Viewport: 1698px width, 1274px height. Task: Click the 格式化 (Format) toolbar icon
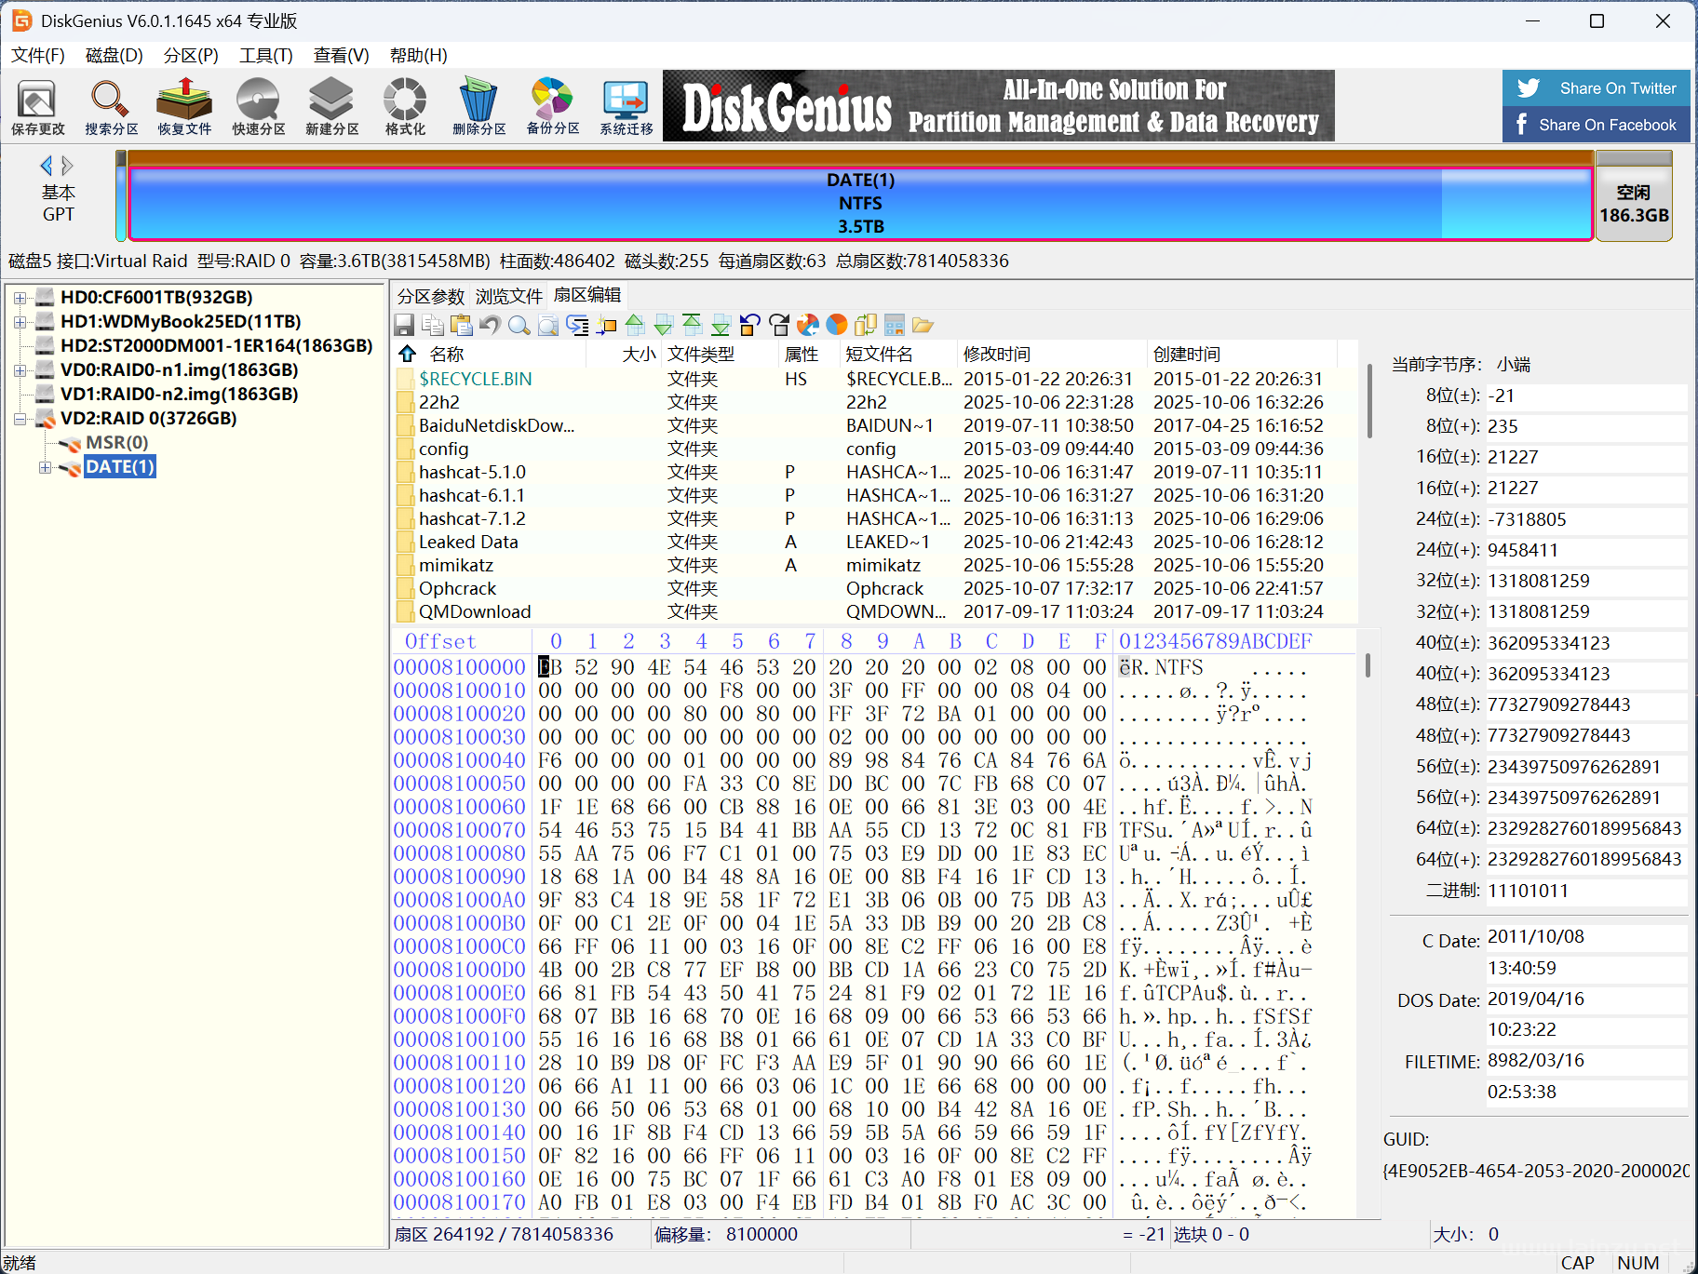tap(405, 106)
